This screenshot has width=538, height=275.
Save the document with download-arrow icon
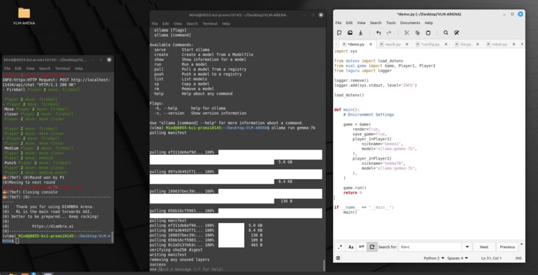pyautogui.click(x=360, y=33)
